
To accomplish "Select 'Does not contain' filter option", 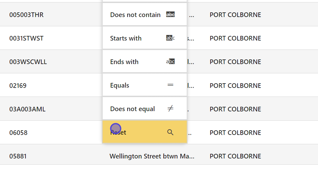I will (135, 15).
